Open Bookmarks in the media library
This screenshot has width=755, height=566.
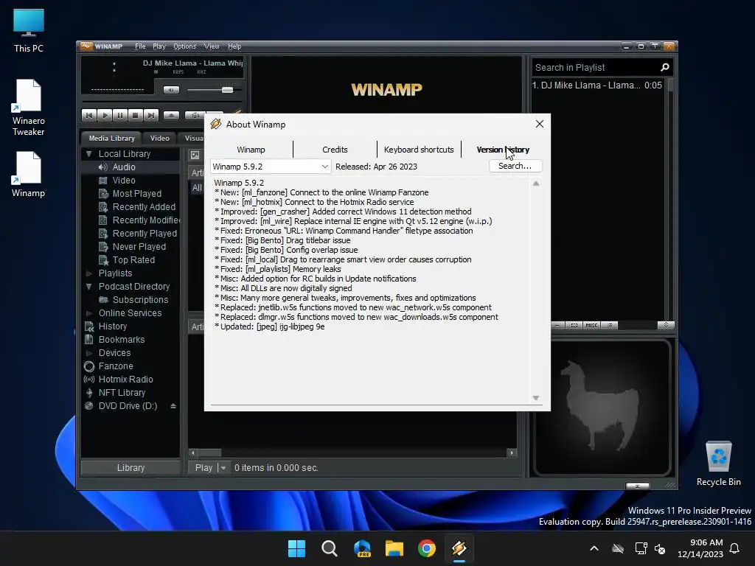(122, 340)
